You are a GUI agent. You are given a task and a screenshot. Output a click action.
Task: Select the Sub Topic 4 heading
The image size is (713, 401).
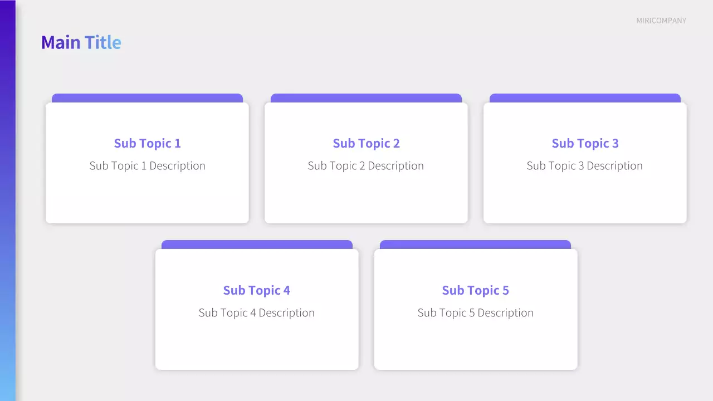pyautogui.click(x=256, y=290)
